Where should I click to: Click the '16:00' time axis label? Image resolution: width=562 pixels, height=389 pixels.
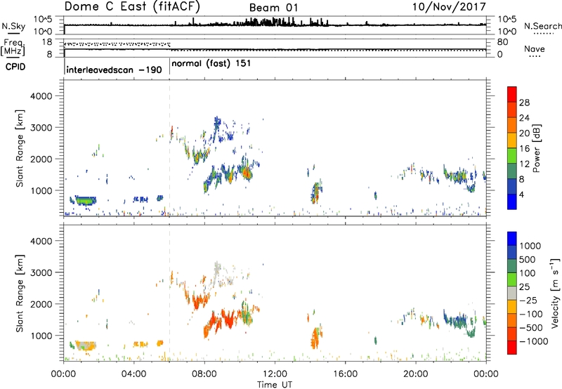pos(345,374)
